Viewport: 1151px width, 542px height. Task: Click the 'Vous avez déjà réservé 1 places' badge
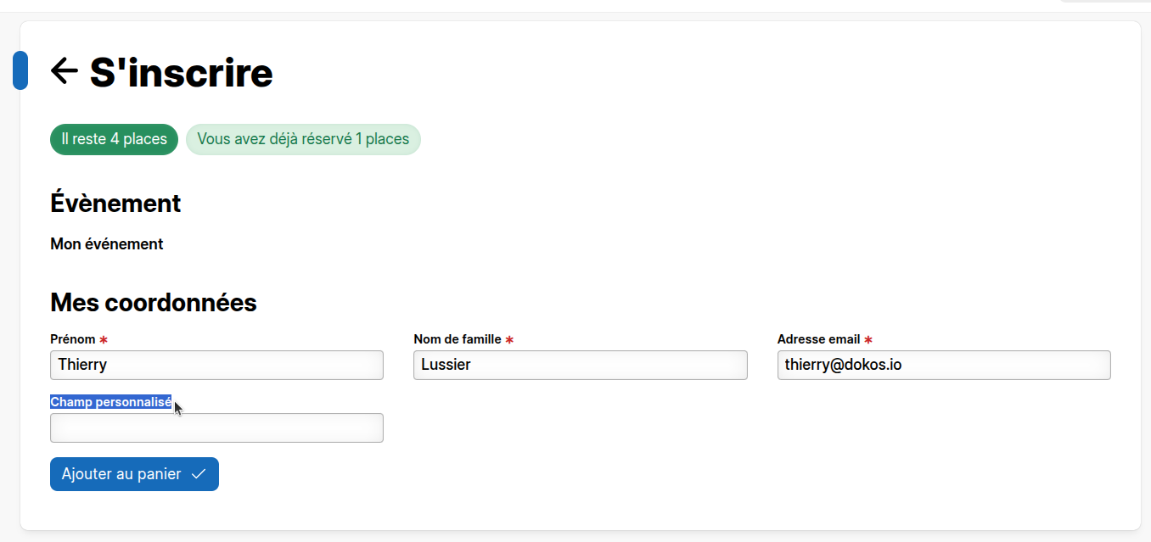point(303,139)
